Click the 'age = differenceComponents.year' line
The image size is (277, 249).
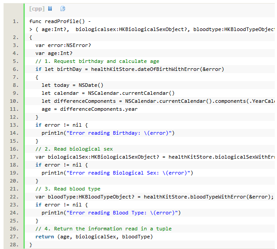point(89,109)
